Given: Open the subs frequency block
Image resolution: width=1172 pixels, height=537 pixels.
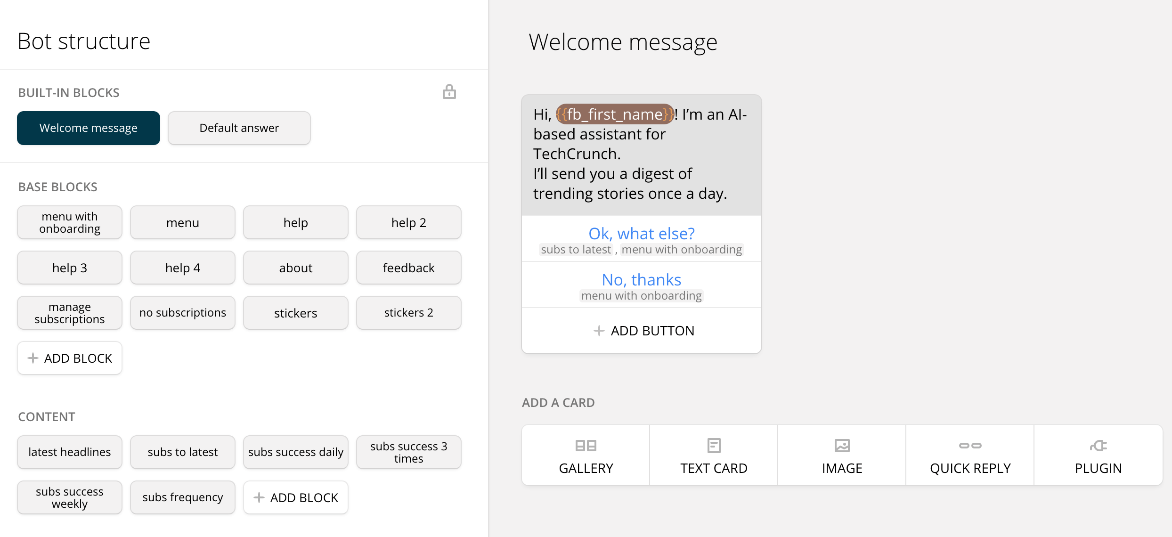Looking at the screenshot, I should pos(183,497).
